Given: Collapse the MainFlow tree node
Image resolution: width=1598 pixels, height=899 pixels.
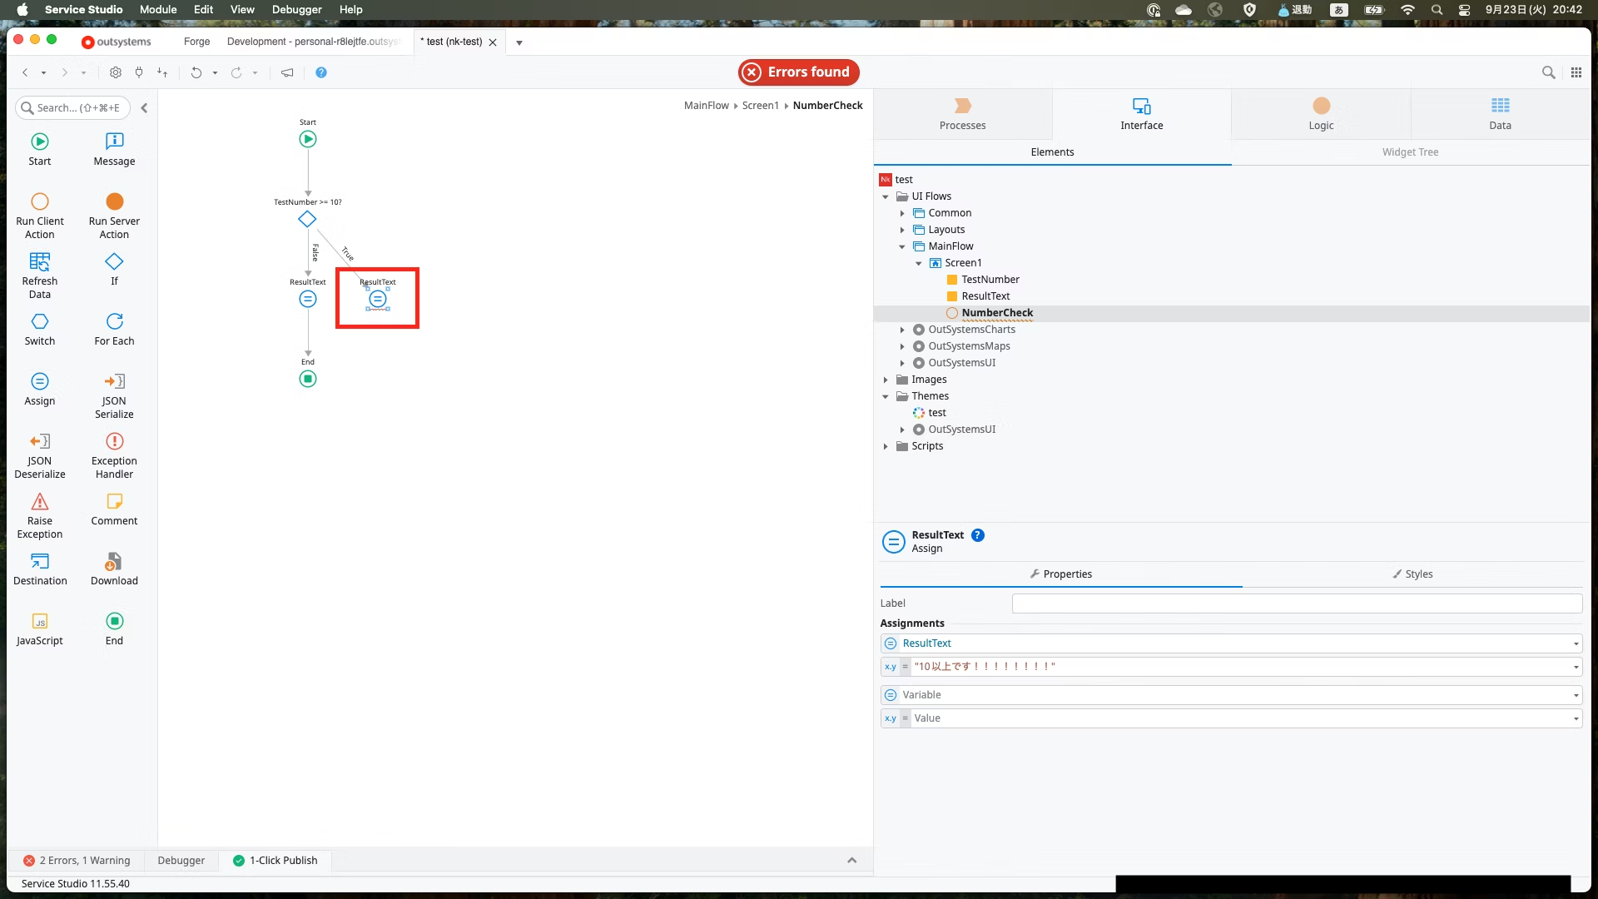Looking at the screenshot, I should pos(902,246).
